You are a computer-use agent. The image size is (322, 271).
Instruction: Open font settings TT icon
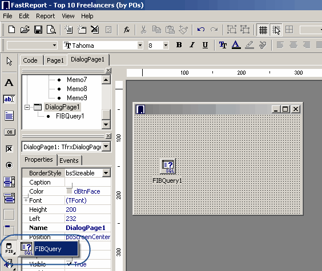coord(223,45)
